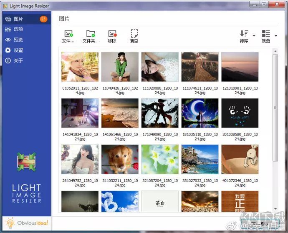Click the Light Image Resizer logo
288x233 pixels.
(26, 161)
